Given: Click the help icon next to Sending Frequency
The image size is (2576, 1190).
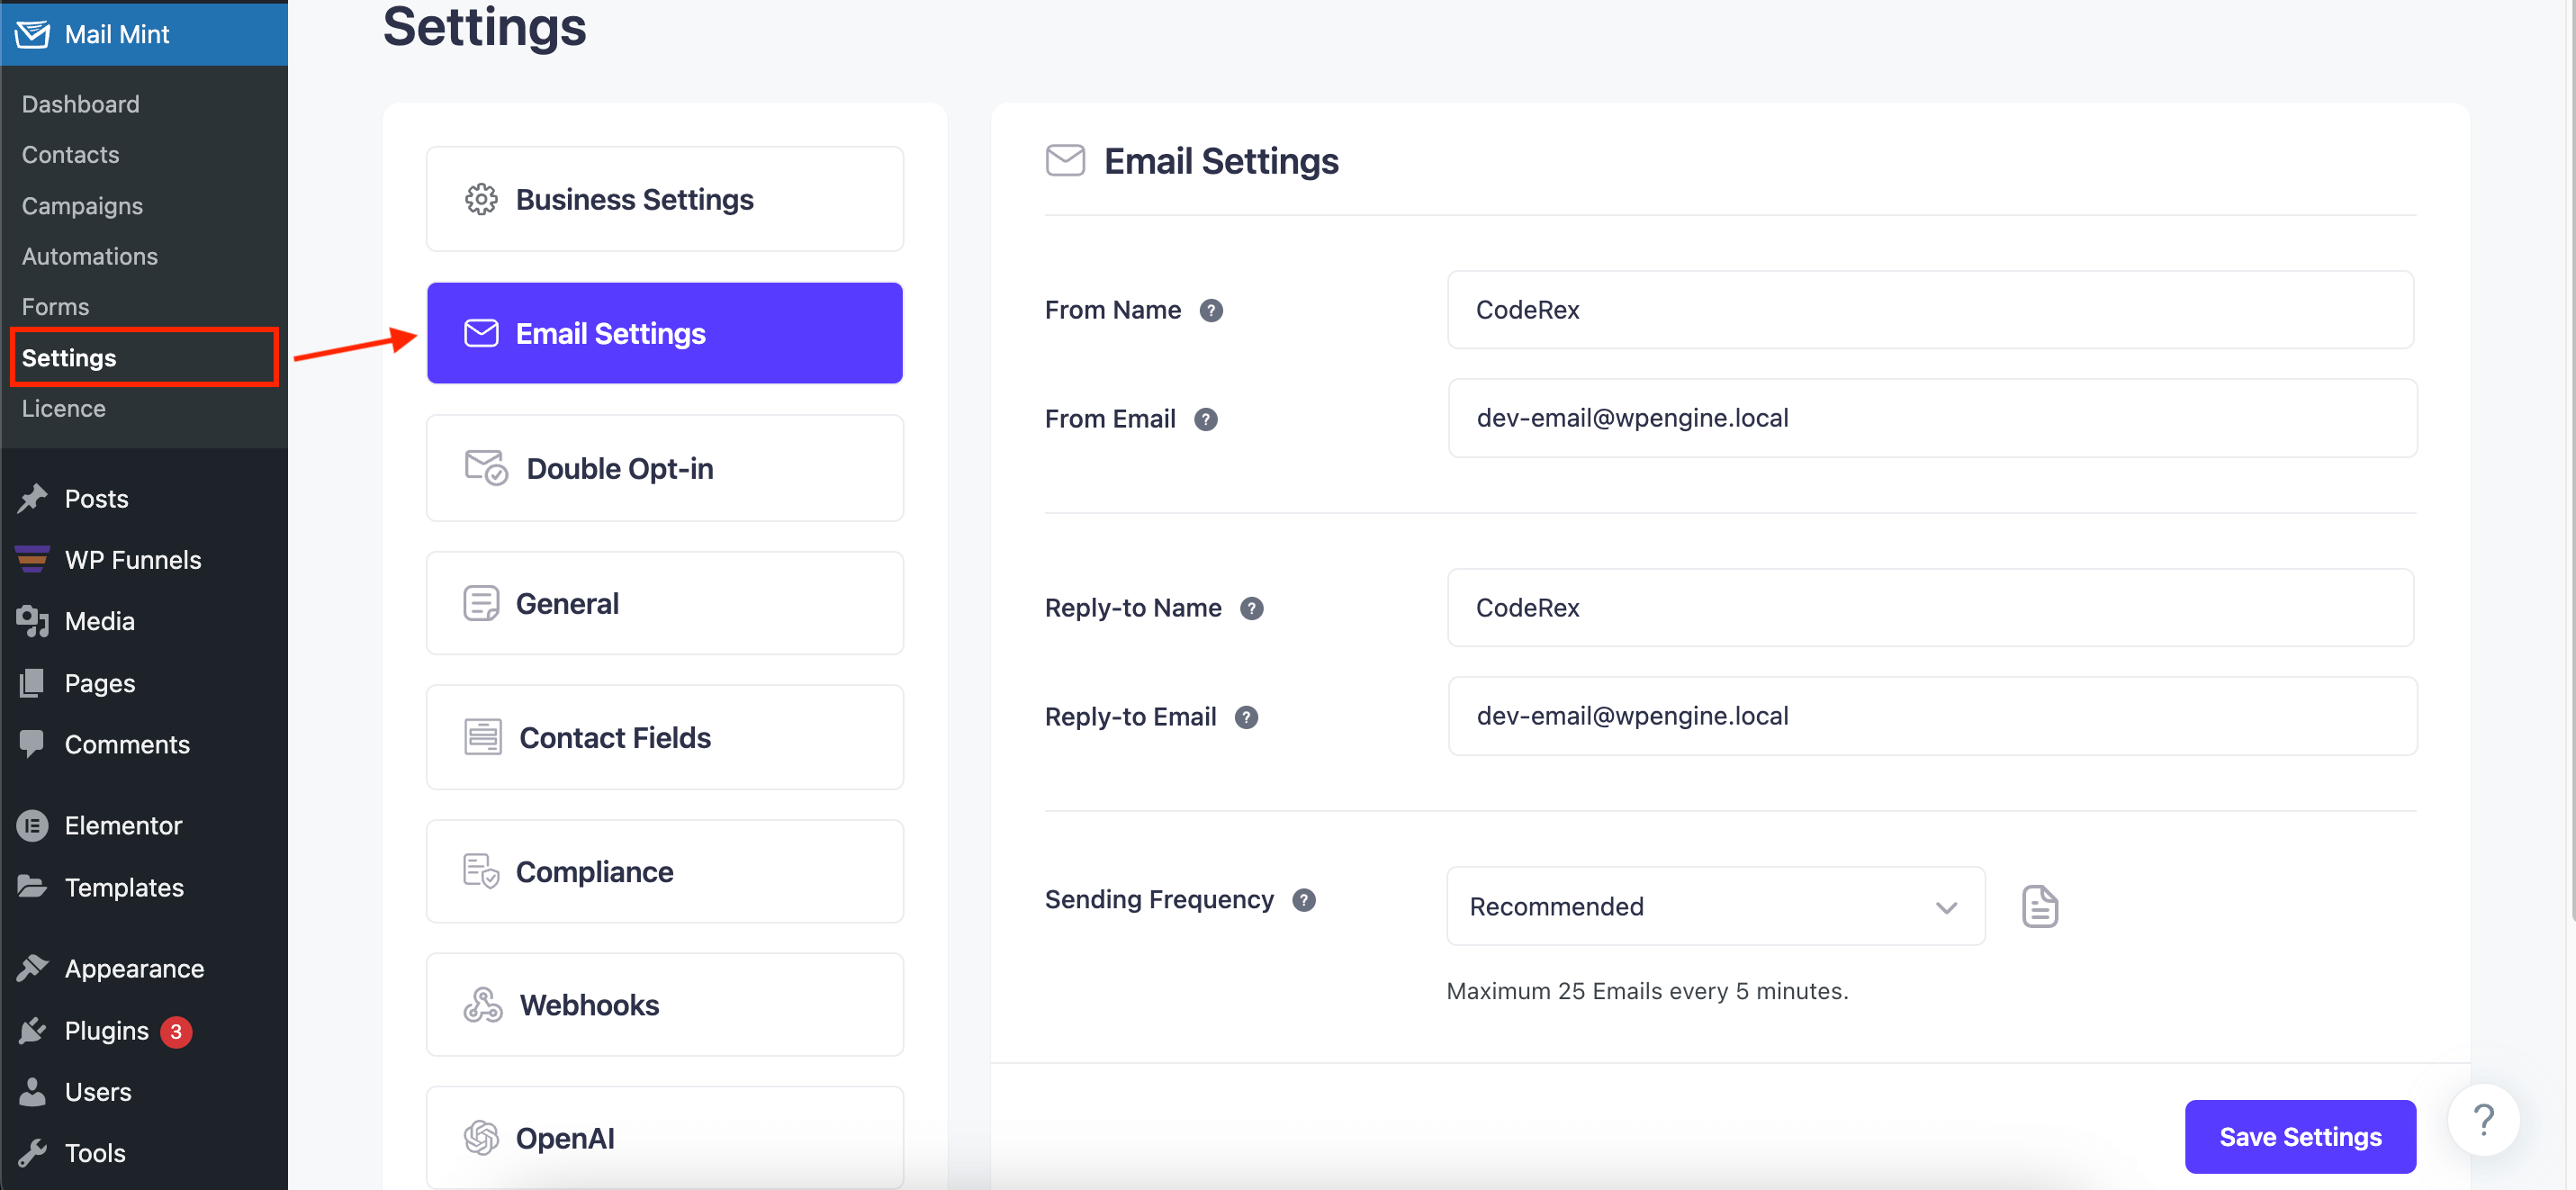Looking at the screenshot, I should click(x=1304, y=901).
